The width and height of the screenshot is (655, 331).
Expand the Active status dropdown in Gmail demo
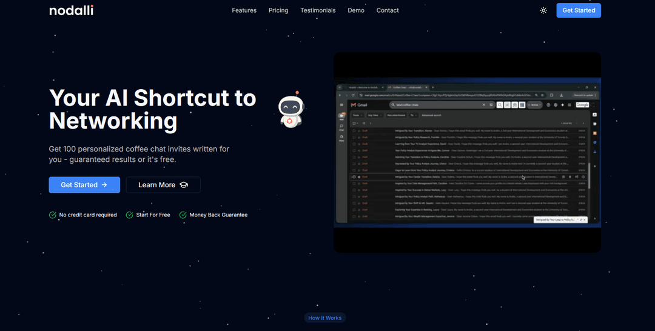(534, 105)
